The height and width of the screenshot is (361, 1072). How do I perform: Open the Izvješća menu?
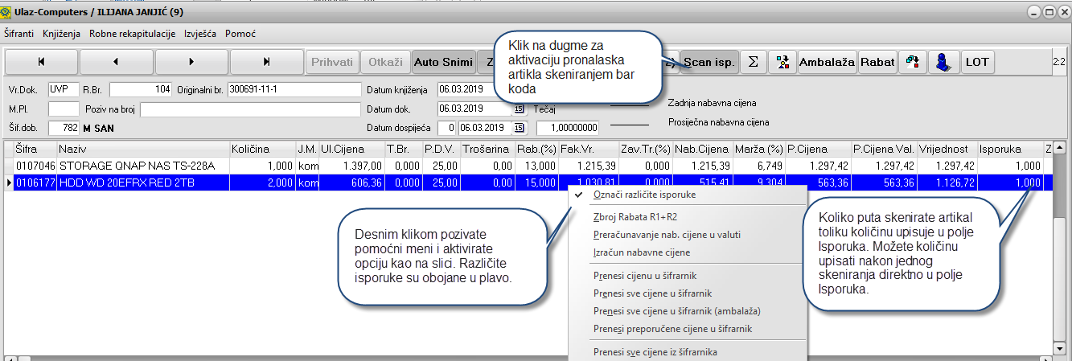tap(201, 35)
